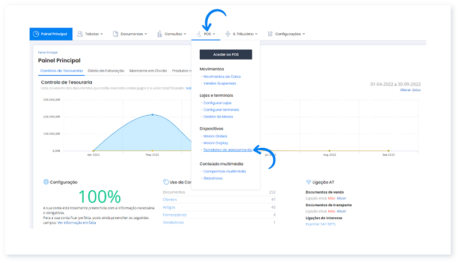This screenshot has width=459, height=263.
Task: Click the Tabelas people icon
Action: [80, 34]
